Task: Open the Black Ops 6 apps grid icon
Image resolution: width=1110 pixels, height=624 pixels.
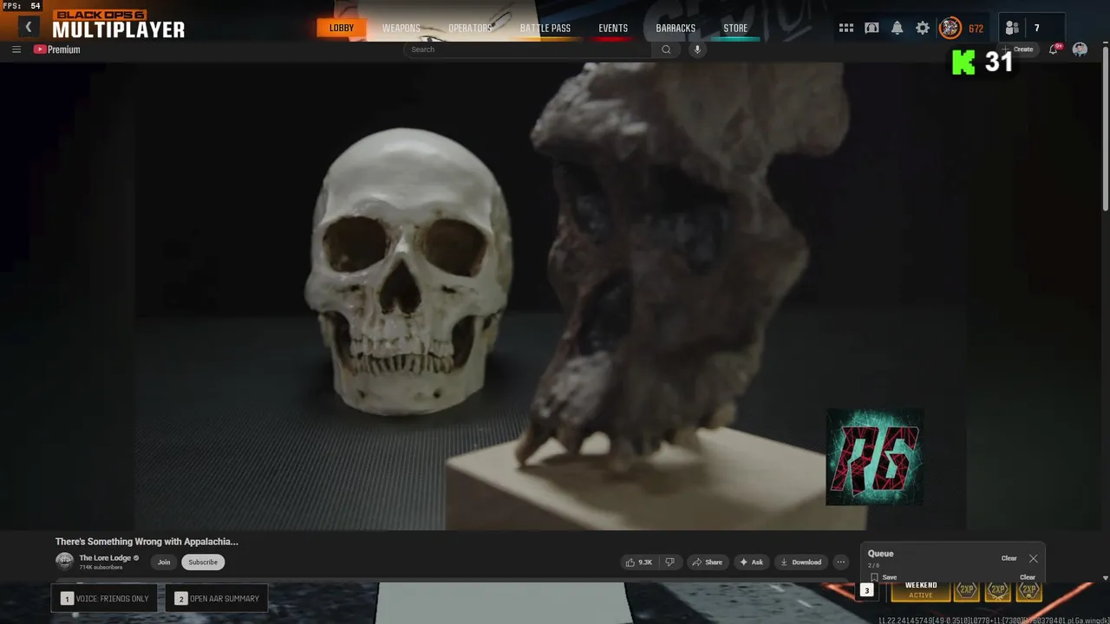Action: pyautogui.click(x=846, y=29)
